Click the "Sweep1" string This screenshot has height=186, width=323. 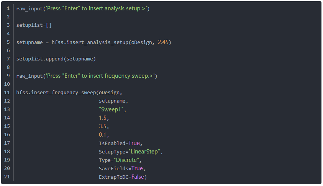point(111,109)
